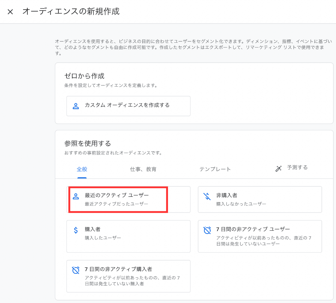The height and width of the screenshot is (303, 336).
Task: Click the description 購入したユーザー
Action: point(103,238)
